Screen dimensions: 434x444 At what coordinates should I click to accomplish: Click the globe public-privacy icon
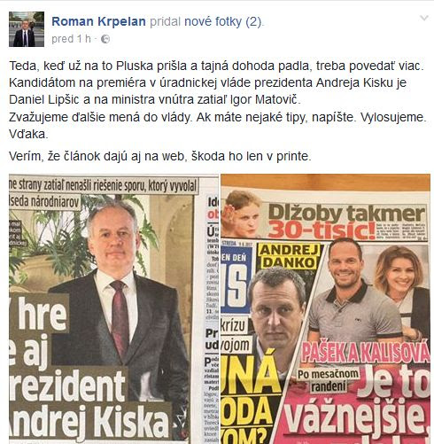[105, 39]
